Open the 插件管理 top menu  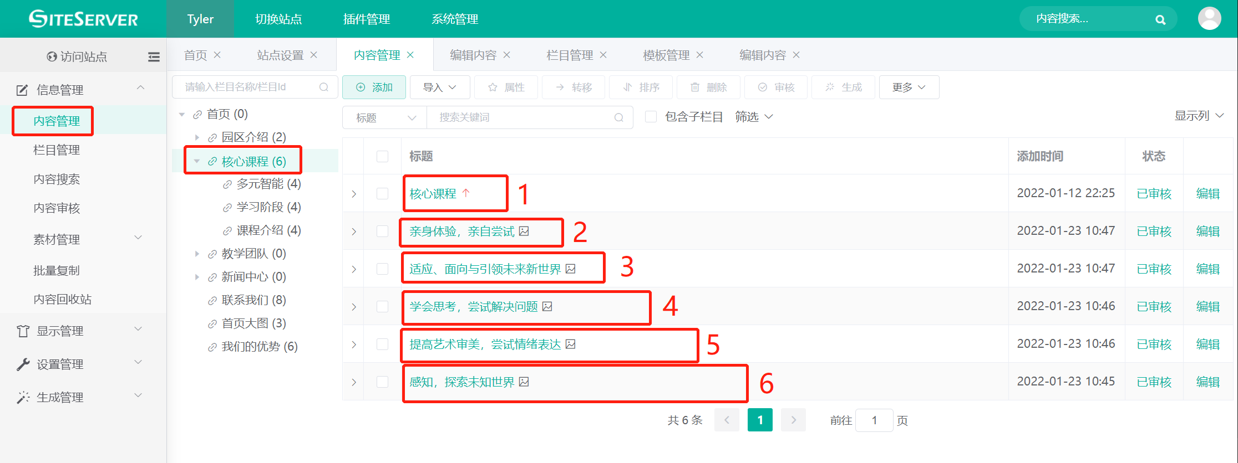(x=367, y=19)
